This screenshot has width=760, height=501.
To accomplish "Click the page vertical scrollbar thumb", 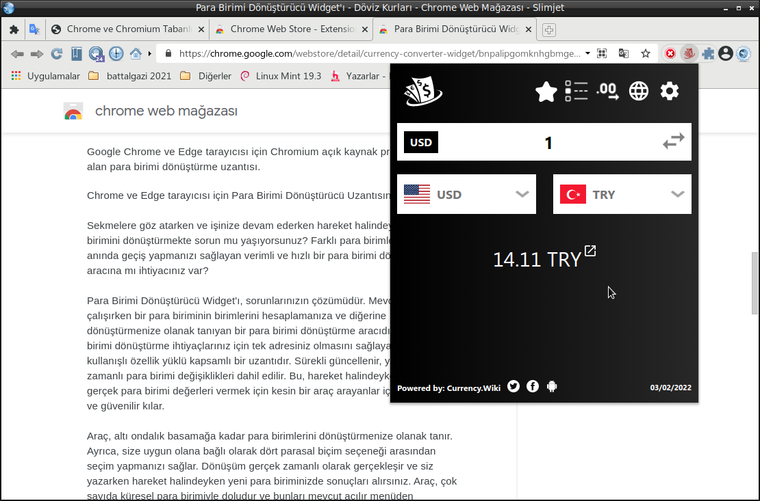I will [755, 283].
